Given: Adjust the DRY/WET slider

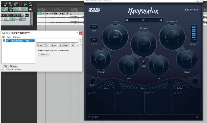Looking at the screenshot, I should click(x=194, y=33).
